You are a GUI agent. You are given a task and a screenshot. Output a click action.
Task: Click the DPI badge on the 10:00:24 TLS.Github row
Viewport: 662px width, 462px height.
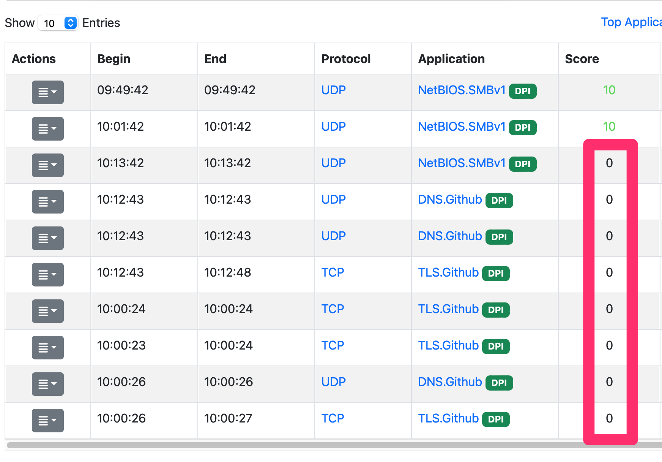point(496,310)
